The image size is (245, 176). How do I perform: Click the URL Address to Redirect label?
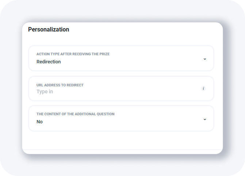tap(60, 85)
